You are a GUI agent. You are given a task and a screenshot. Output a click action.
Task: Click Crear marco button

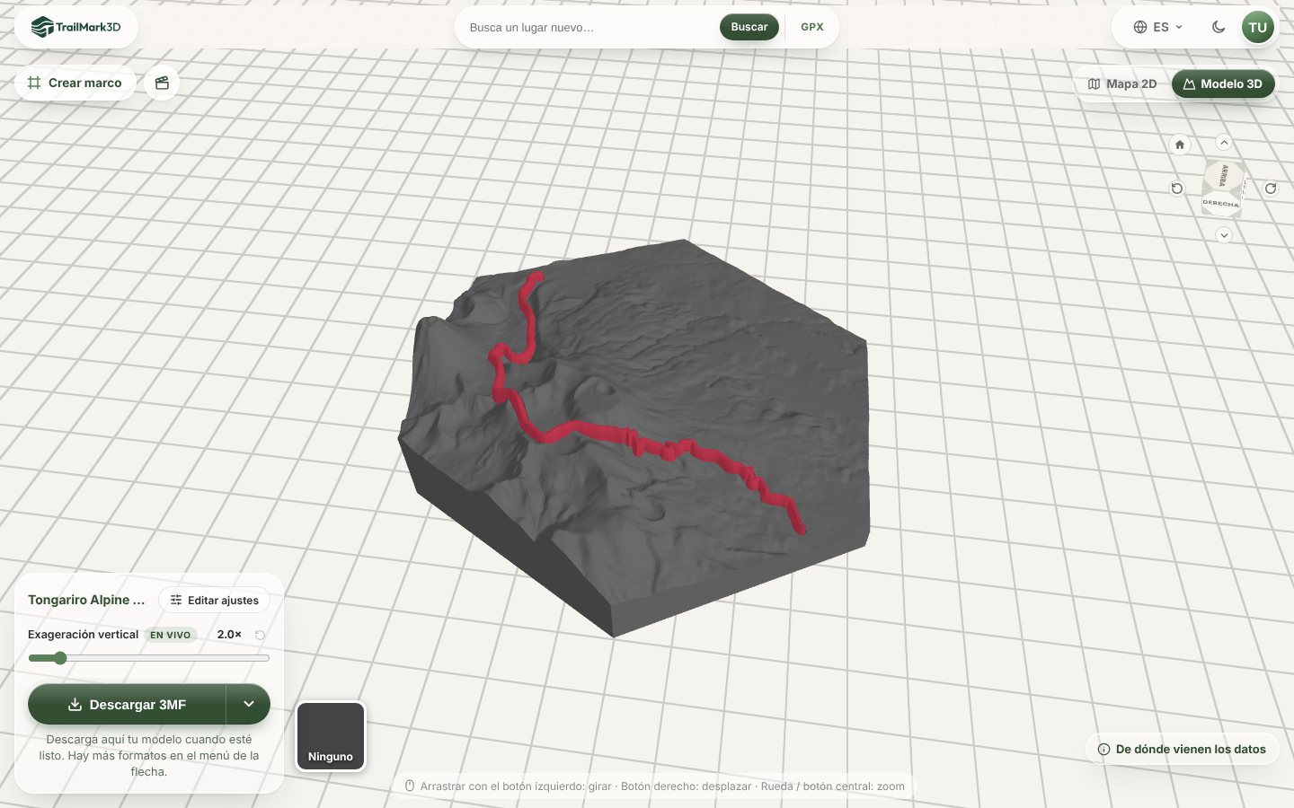pos(75,83)
